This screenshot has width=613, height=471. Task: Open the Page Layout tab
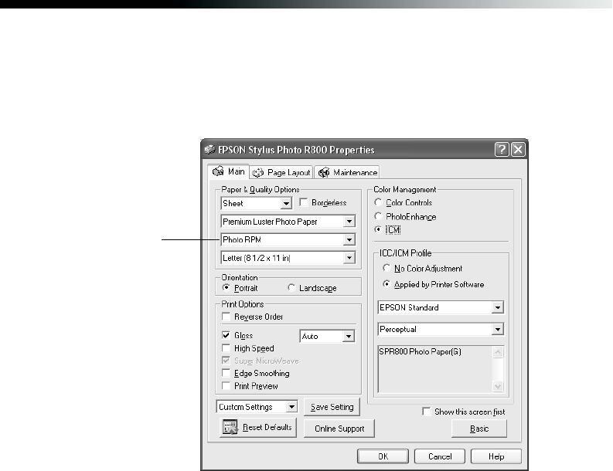pyautogui.click(x=281, y=172)
